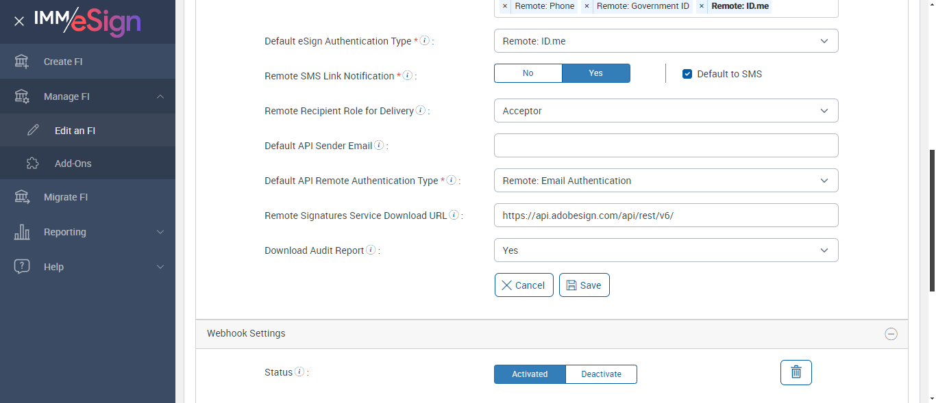Click info icon beside webhook Status label
This screenshot has width=936, height=403.
coord(299,372)
